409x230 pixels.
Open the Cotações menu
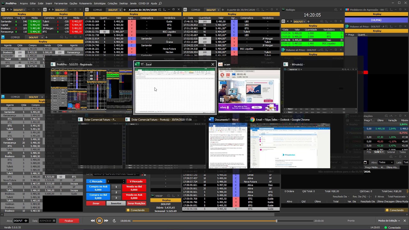tap(112, 3)
